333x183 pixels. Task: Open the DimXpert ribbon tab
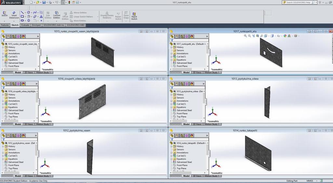[36, 25]
